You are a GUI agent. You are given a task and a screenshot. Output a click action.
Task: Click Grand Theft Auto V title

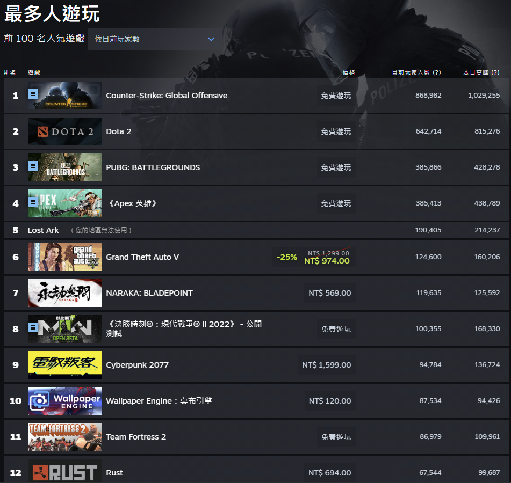[142, 257]
